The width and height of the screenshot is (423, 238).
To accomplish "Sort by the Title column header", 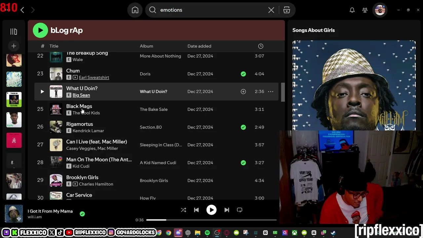I will coord(54,46).
